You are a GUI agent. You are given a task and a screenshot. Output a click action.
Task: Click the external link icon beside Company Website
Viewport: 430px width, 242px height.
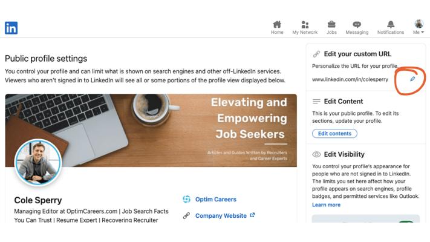[x=252, y=215]
